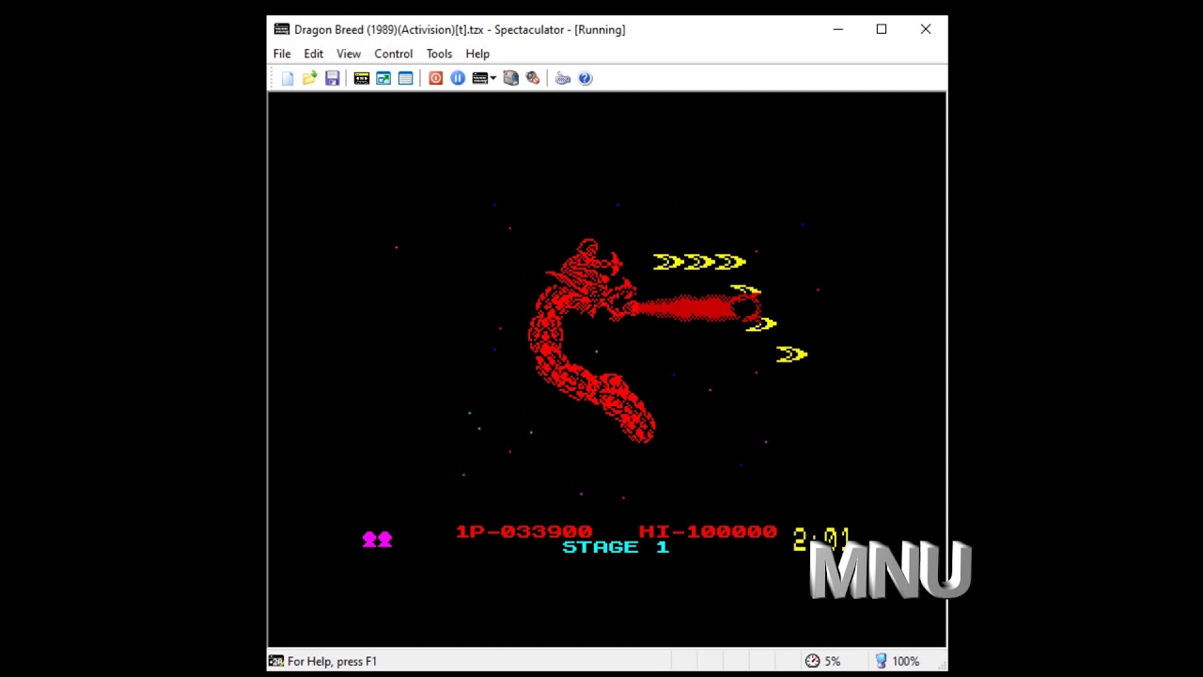Switch the emulator to full screen mode
1203x677 pixels.
tap(383, 77)
